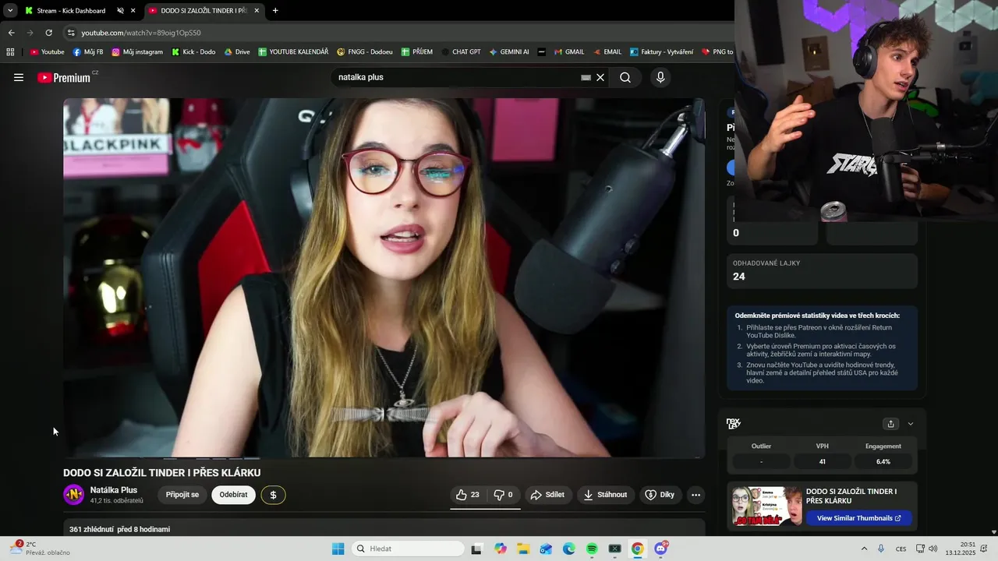Open the GEMINI AI bookmark
The width and height of the screenshot is (998, 561).
pos(509,52)
